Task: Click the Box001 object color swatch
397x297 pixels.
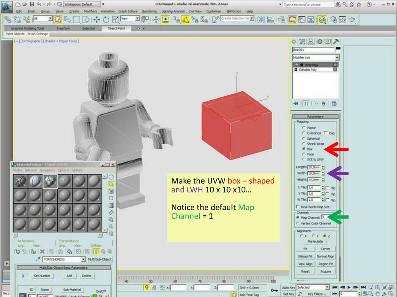Action: pos(338,49)
